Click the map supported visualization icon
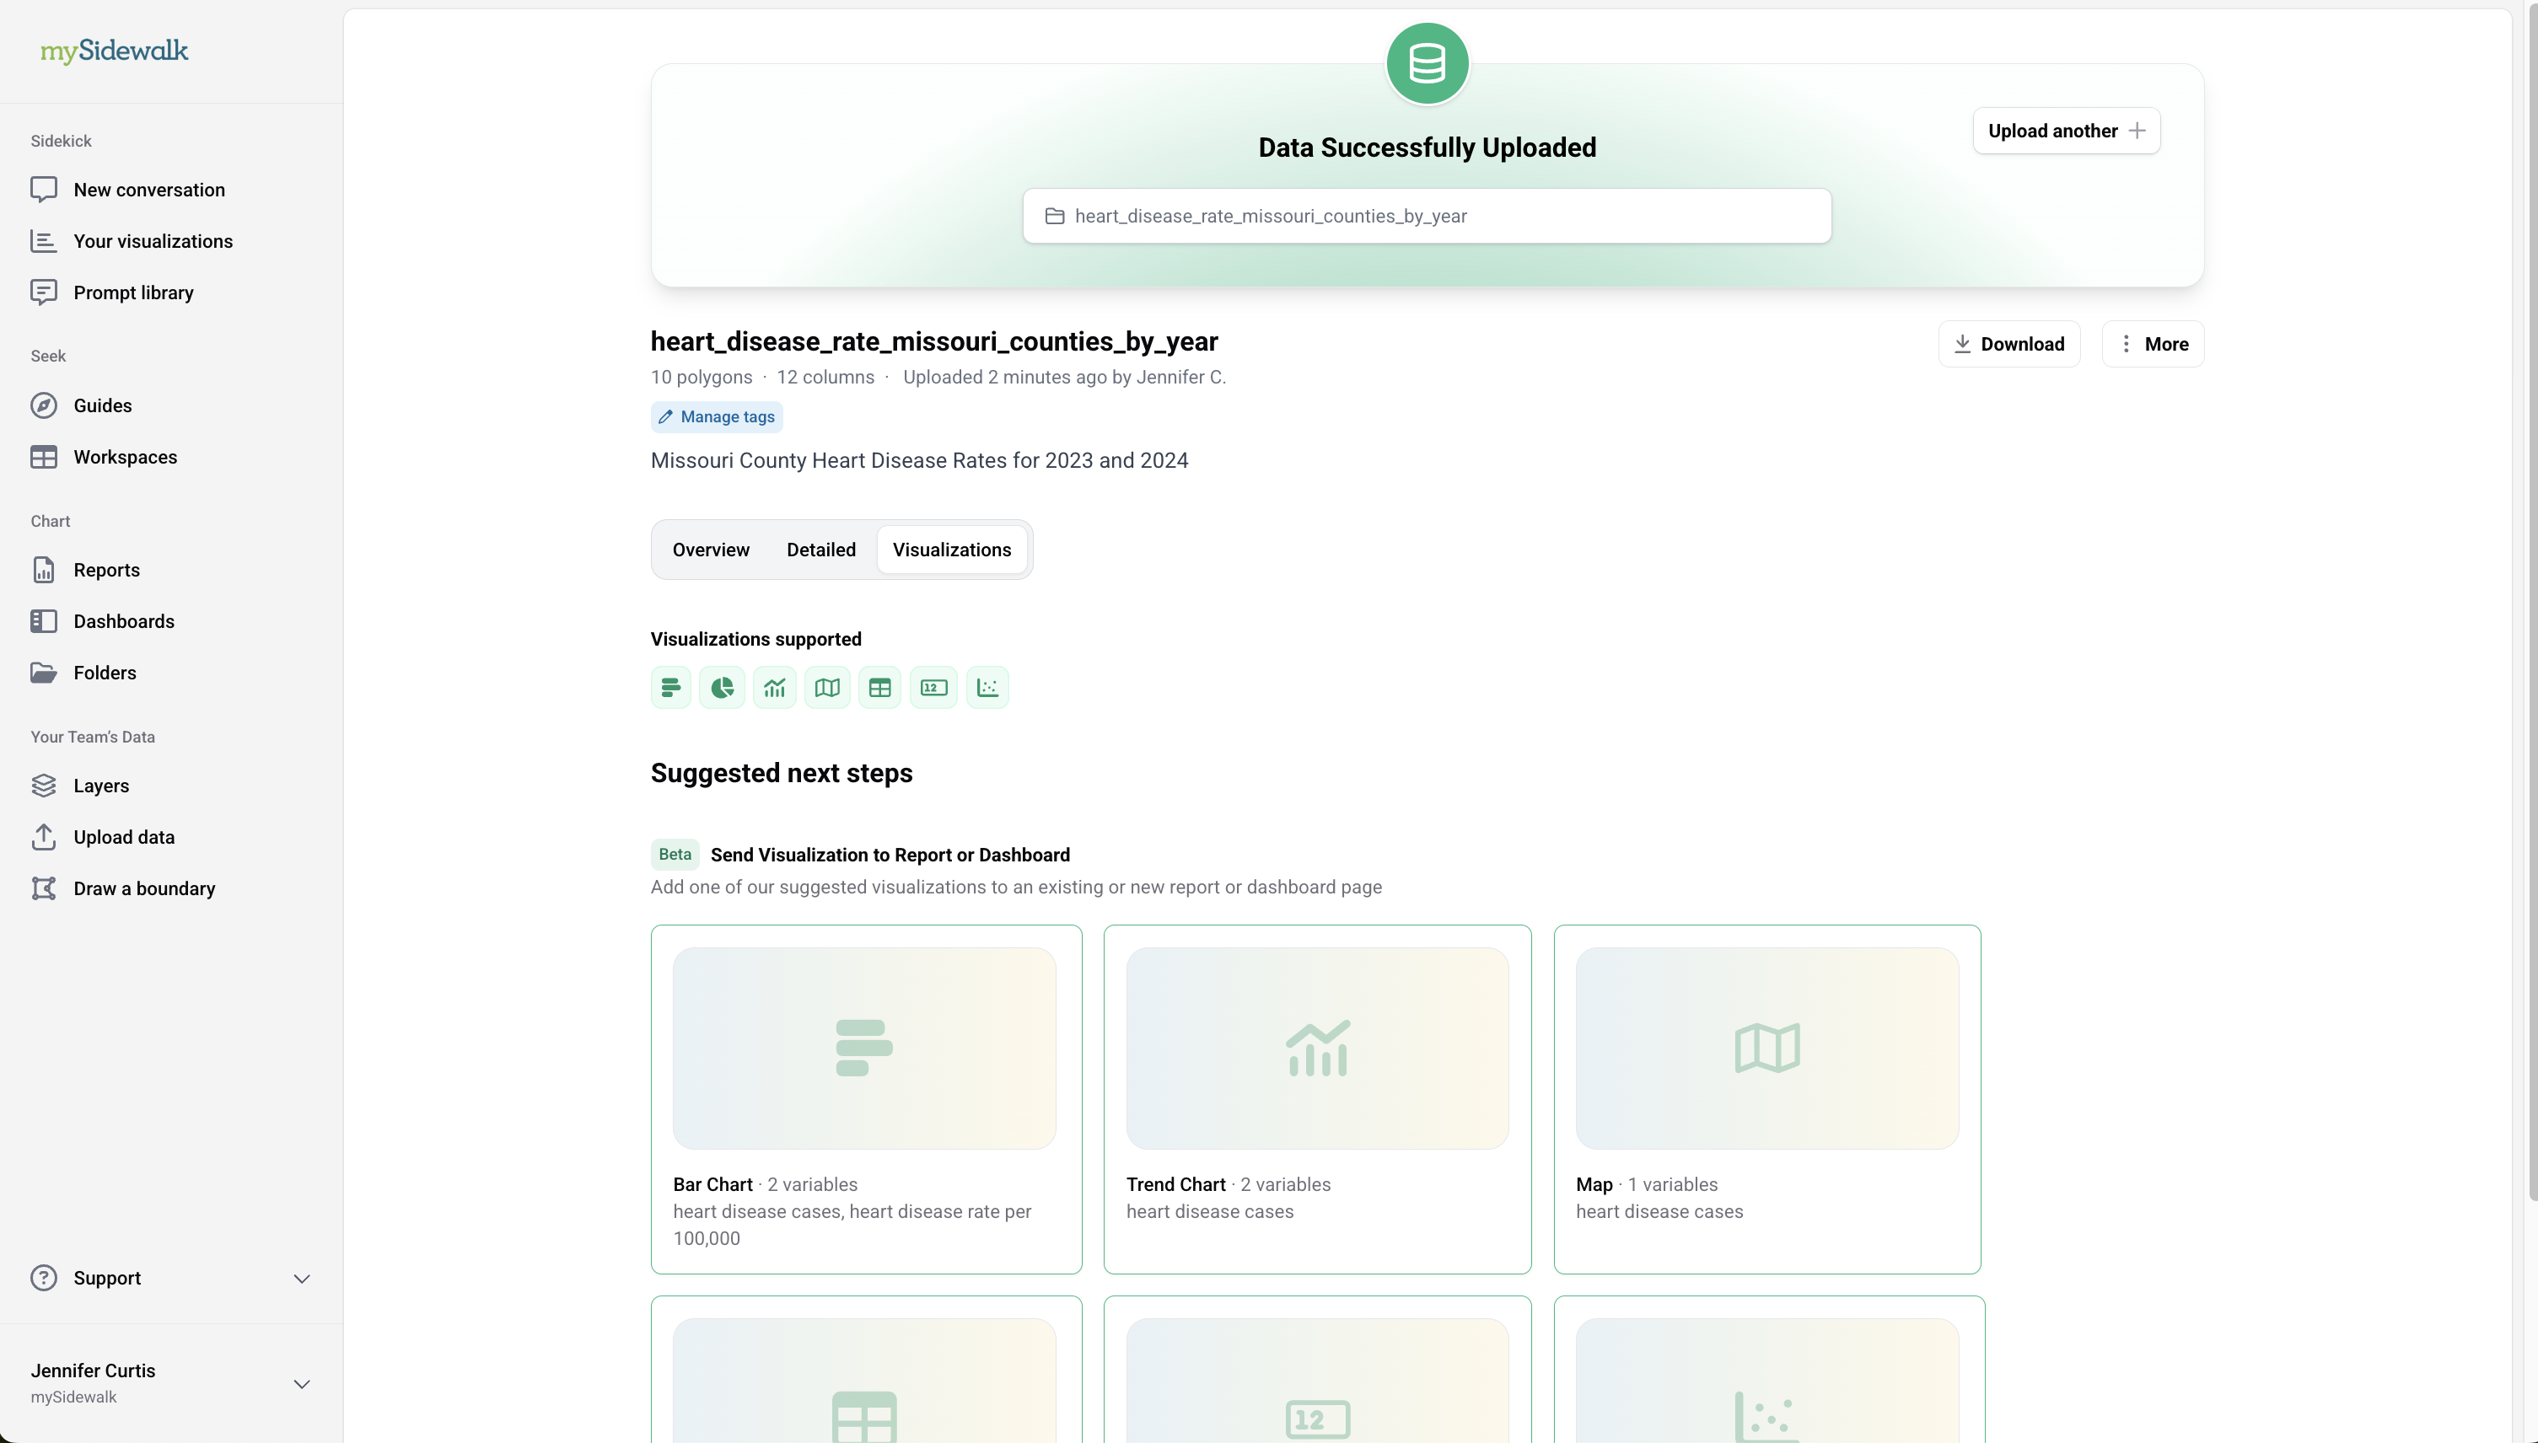 tap(827, 687)
